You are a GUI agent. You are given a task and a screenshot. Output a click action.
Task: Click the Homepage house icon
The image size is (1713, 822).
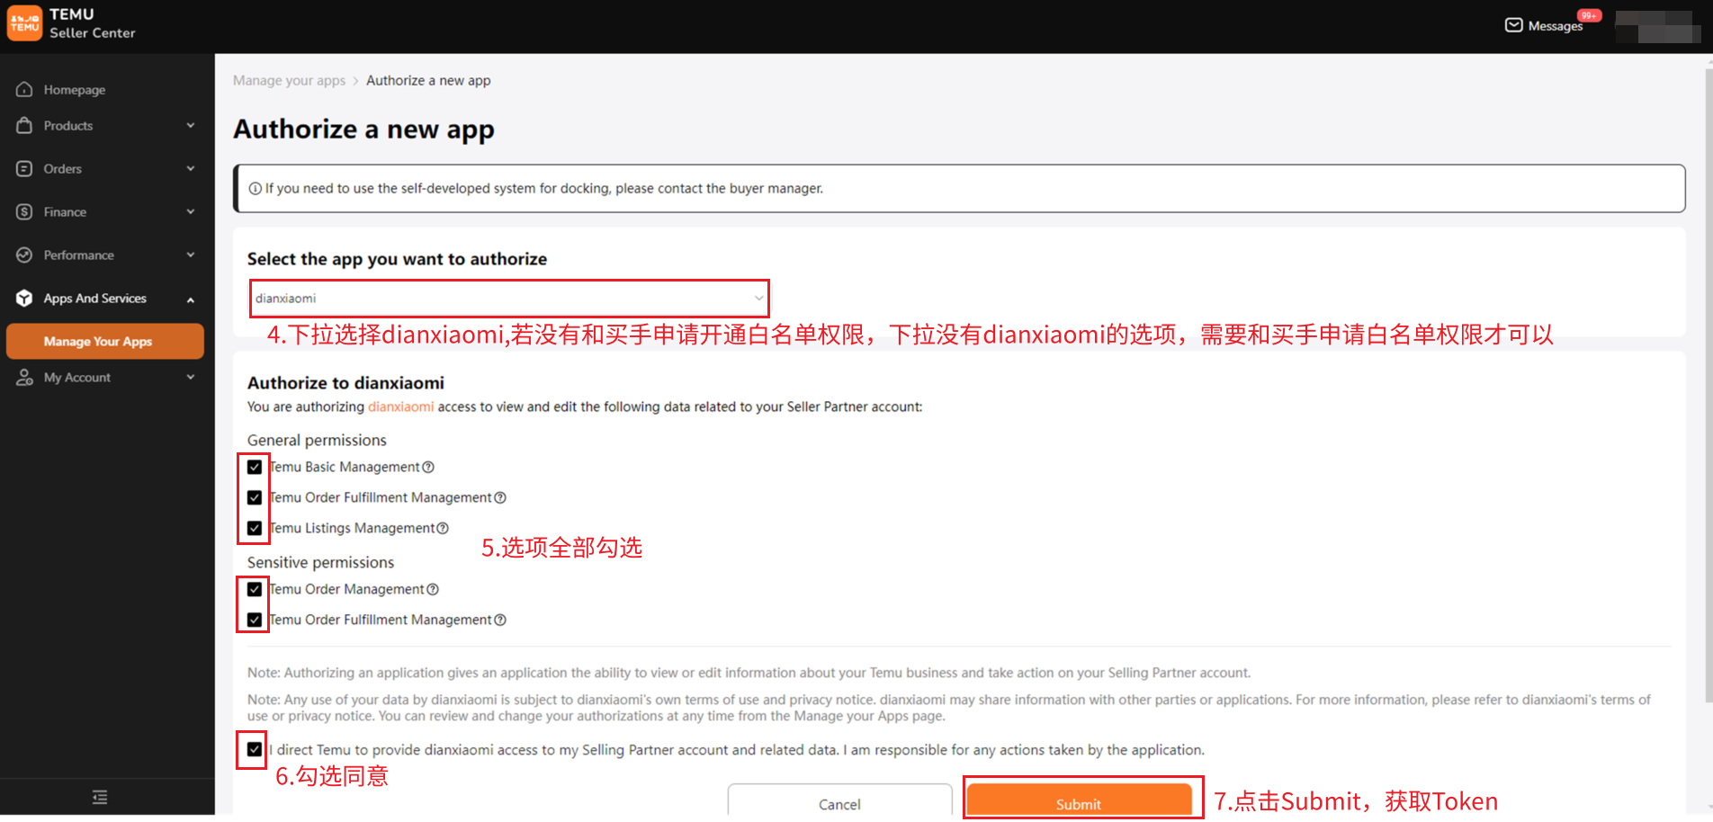point(24,89)
